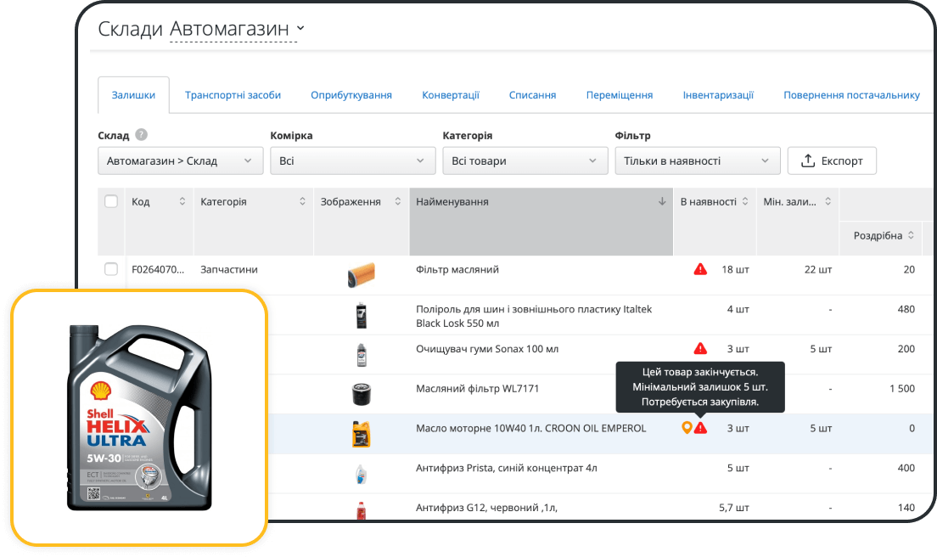Open the Склад dropdown Автомагазин > Склад
This screenshot has height=557, width=937.
180,160
